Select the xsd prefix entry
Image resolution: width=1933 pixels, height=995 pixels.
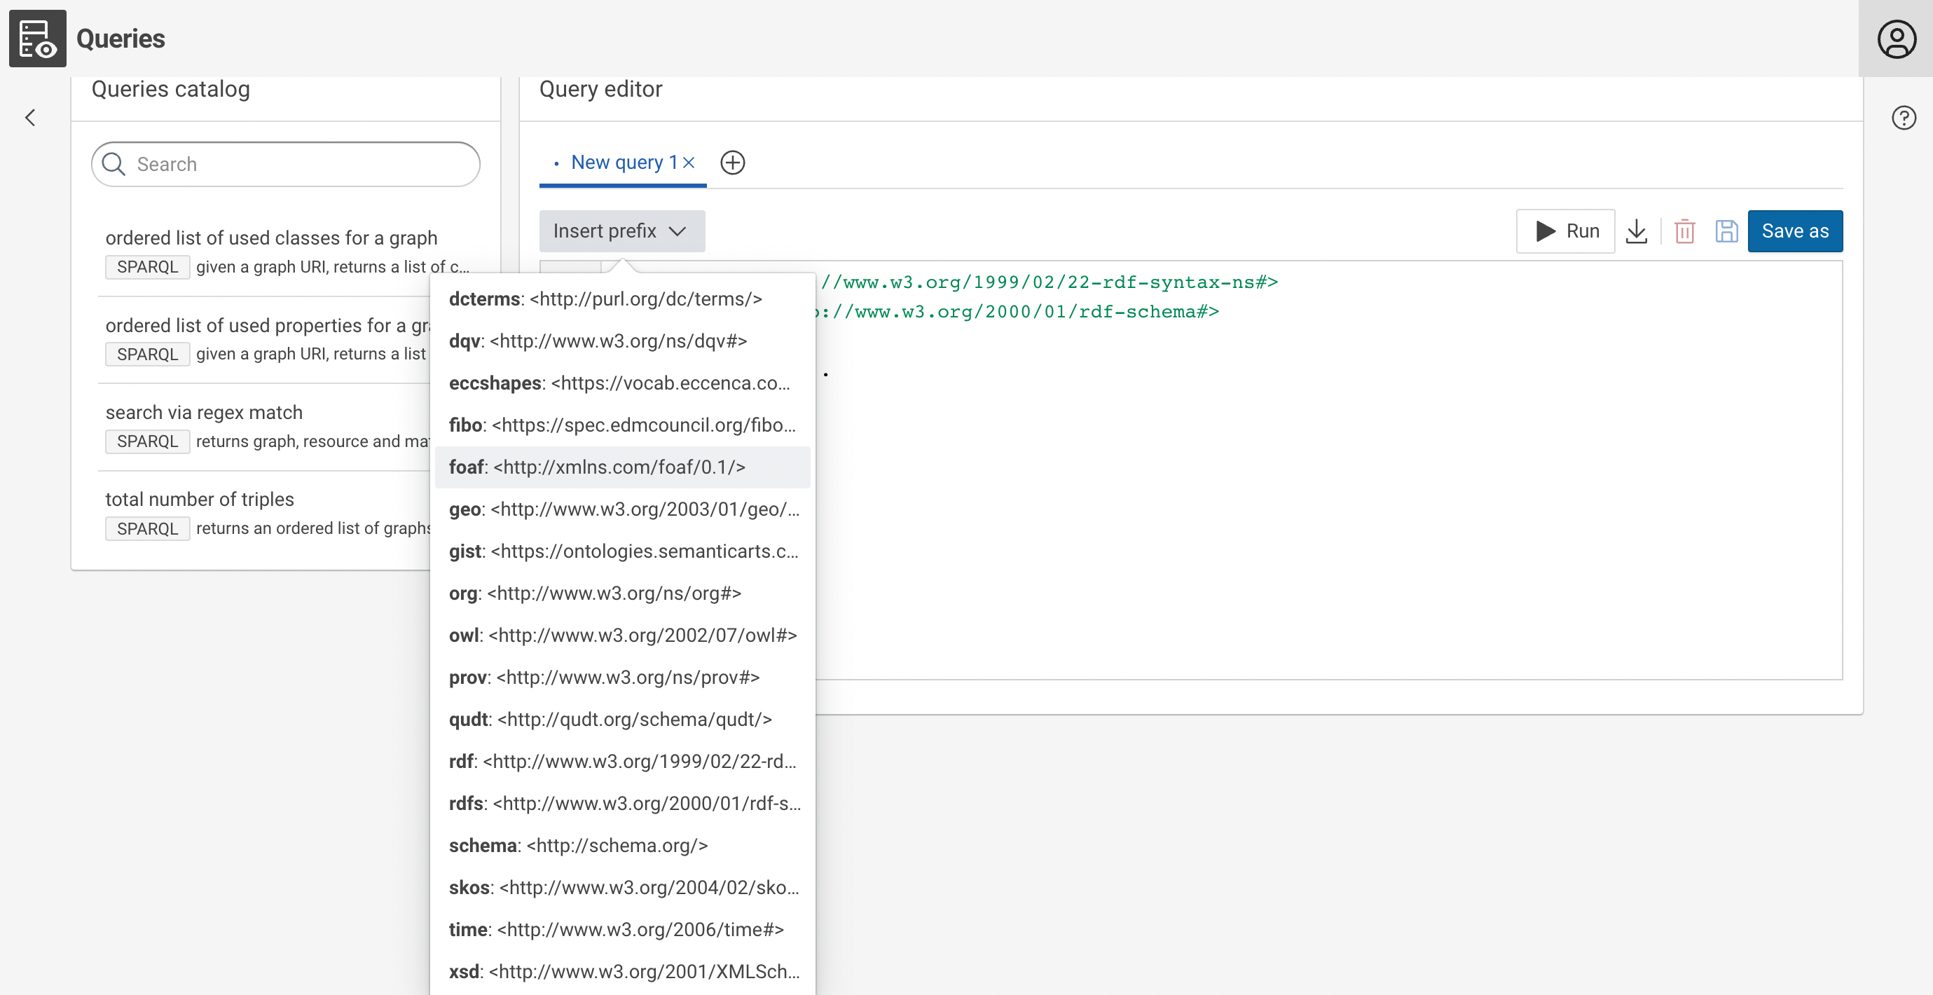[621, 971]
